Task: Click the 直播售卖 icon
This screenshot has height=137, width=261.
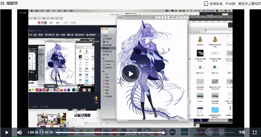Action: (88, 35)
